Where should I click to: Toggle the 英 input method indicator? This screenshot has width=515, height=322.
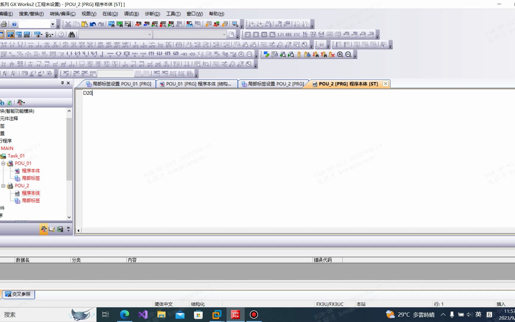[478, 315]
